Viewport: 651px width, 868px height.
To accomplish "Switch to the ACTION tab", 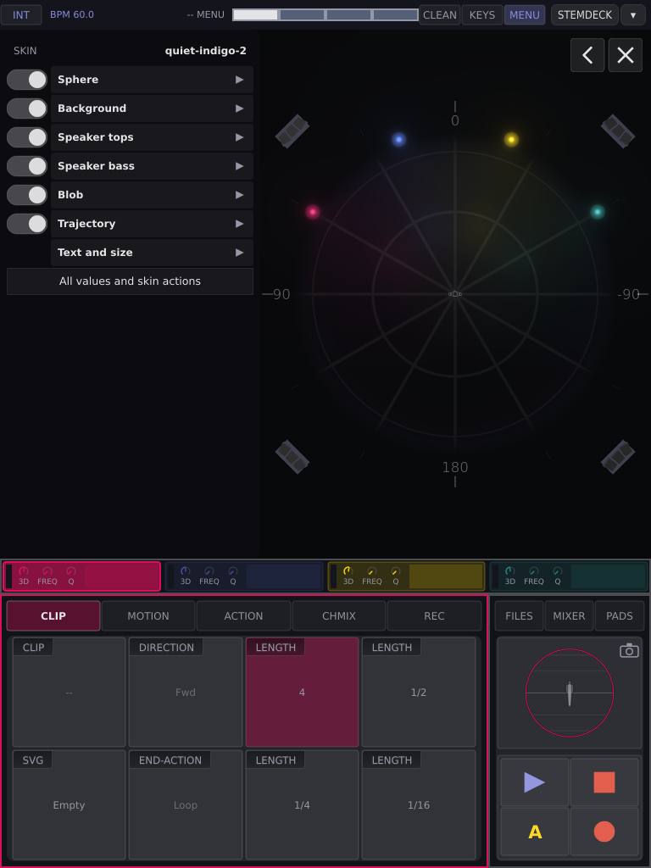I will coord(243,616).
